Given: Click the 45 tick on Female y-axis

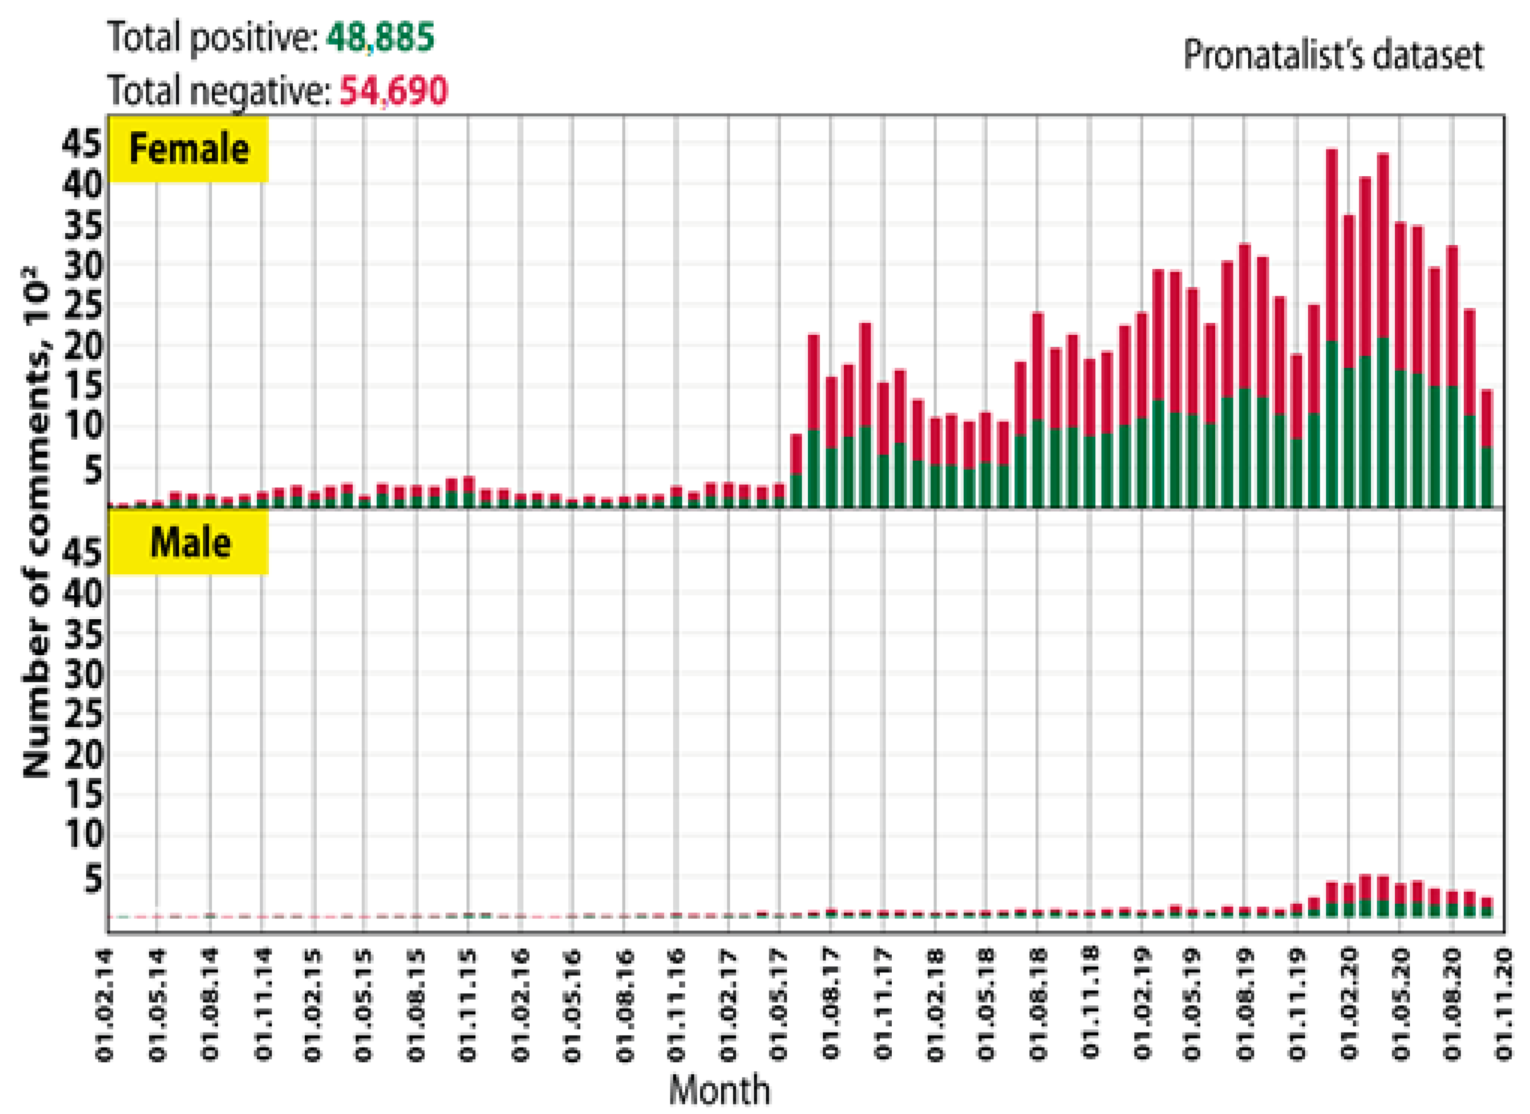Looking at the screenshot, I should (x=82, y=144).
